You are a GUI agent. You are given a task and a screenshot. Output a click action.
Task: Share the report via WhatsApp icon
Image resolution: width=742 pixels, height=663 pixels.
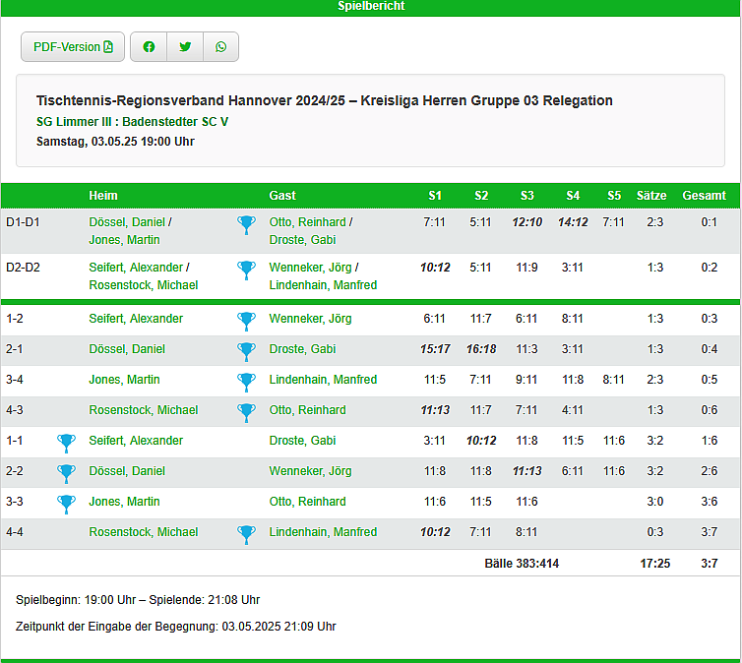point(220,47)
